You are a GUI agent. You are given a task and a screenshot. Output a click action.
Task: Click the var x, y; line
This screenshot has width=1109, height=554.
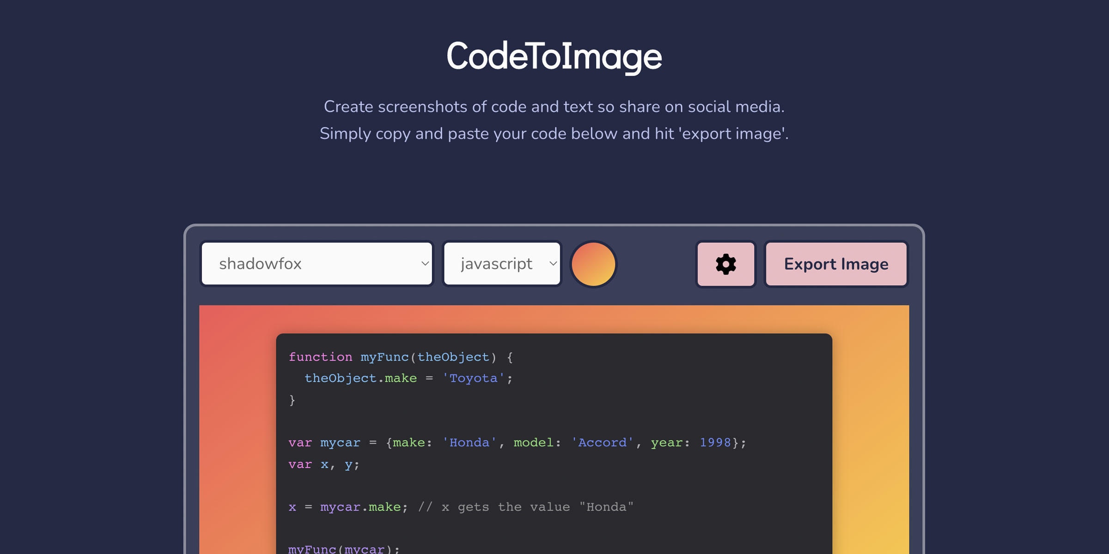pos(323,464)
